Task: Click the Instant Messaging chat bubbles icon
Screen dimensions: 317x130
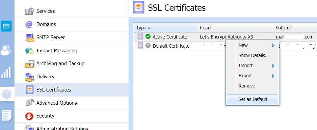Action: coord(29,51)
